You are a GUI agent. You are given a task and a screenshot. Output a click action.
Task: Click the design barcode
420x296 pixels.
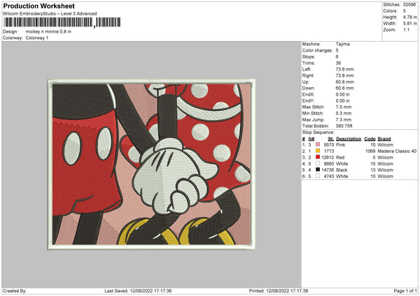pos(62,22)
